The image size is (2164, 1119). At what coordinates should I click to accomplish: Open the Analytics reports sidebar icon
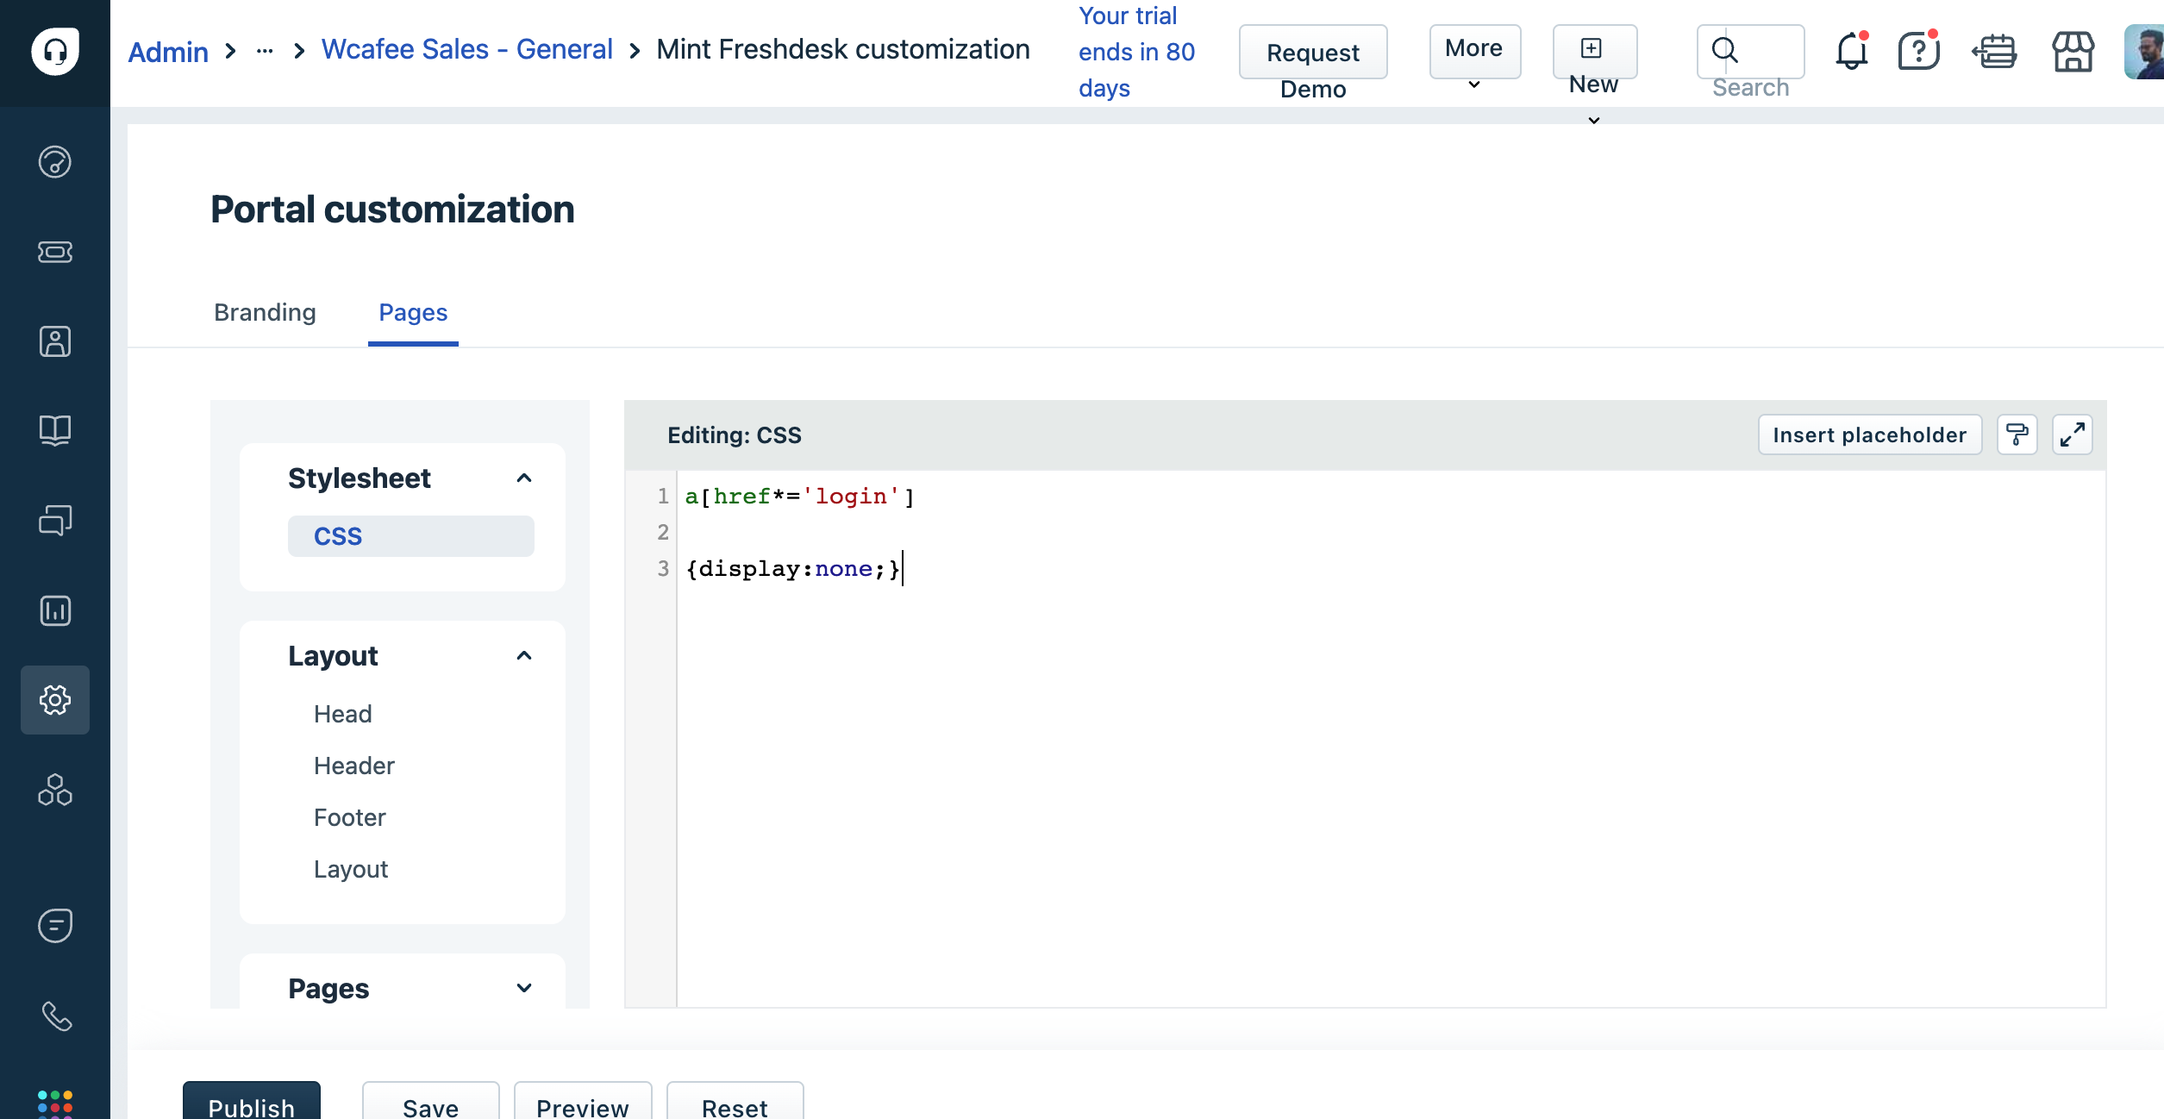[55, 610]
